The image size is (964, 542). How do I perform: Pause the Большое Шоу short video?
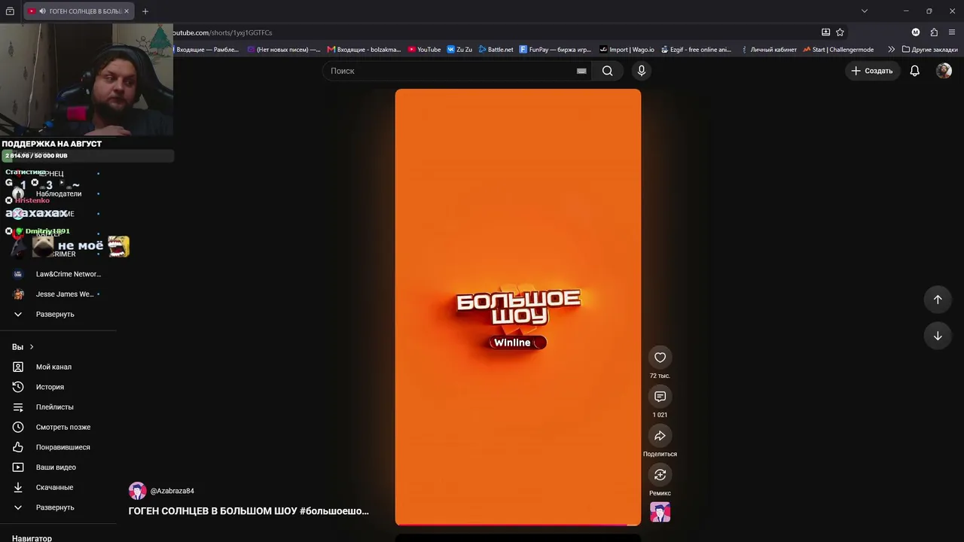(x=518, y=307)
